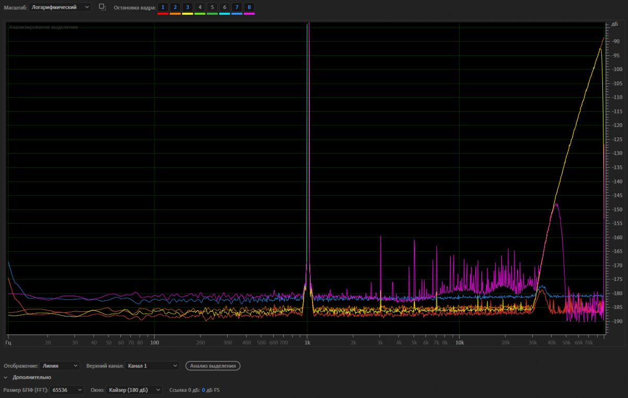Click the Анализ выделения button
Image resolution: width=628 pixels, height=398 pixels.
coord(213,366)
